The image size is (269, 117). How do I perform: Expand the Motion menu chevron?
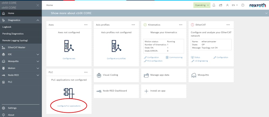(38, 68)
